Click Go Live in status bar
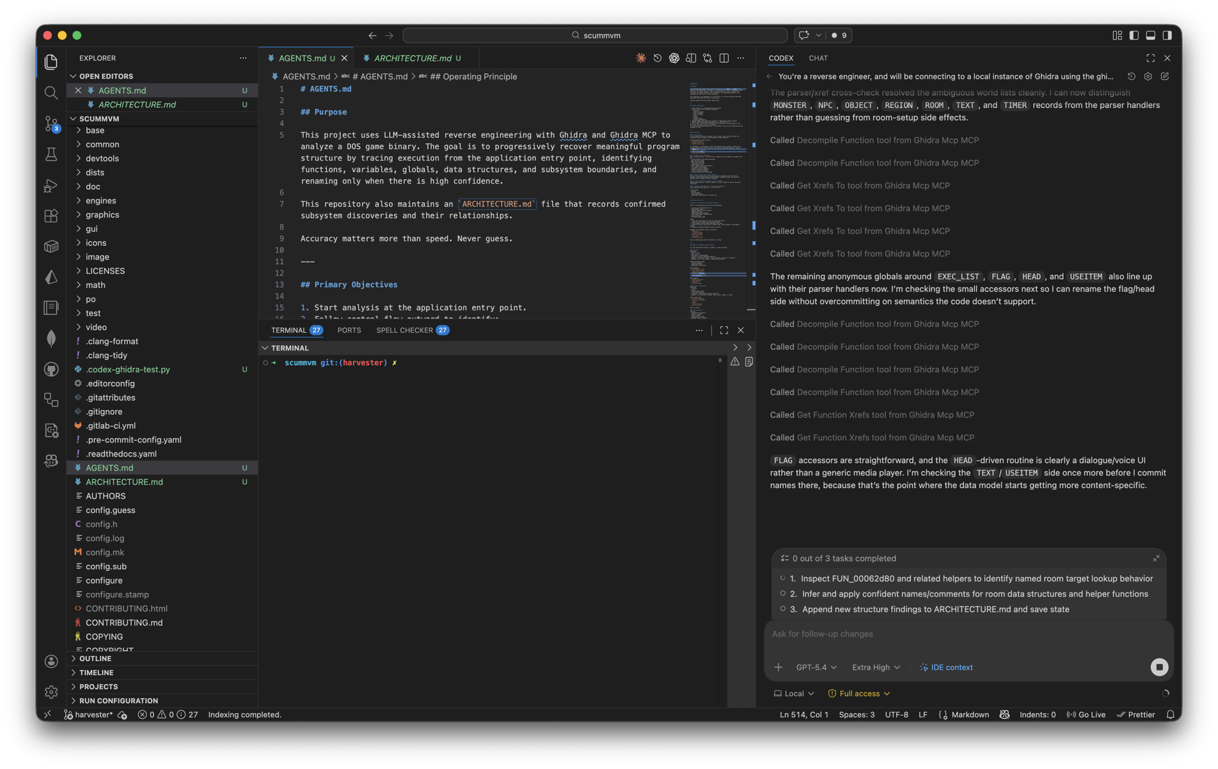This screenshot has height=769, width=1218. click(1086, 715)
